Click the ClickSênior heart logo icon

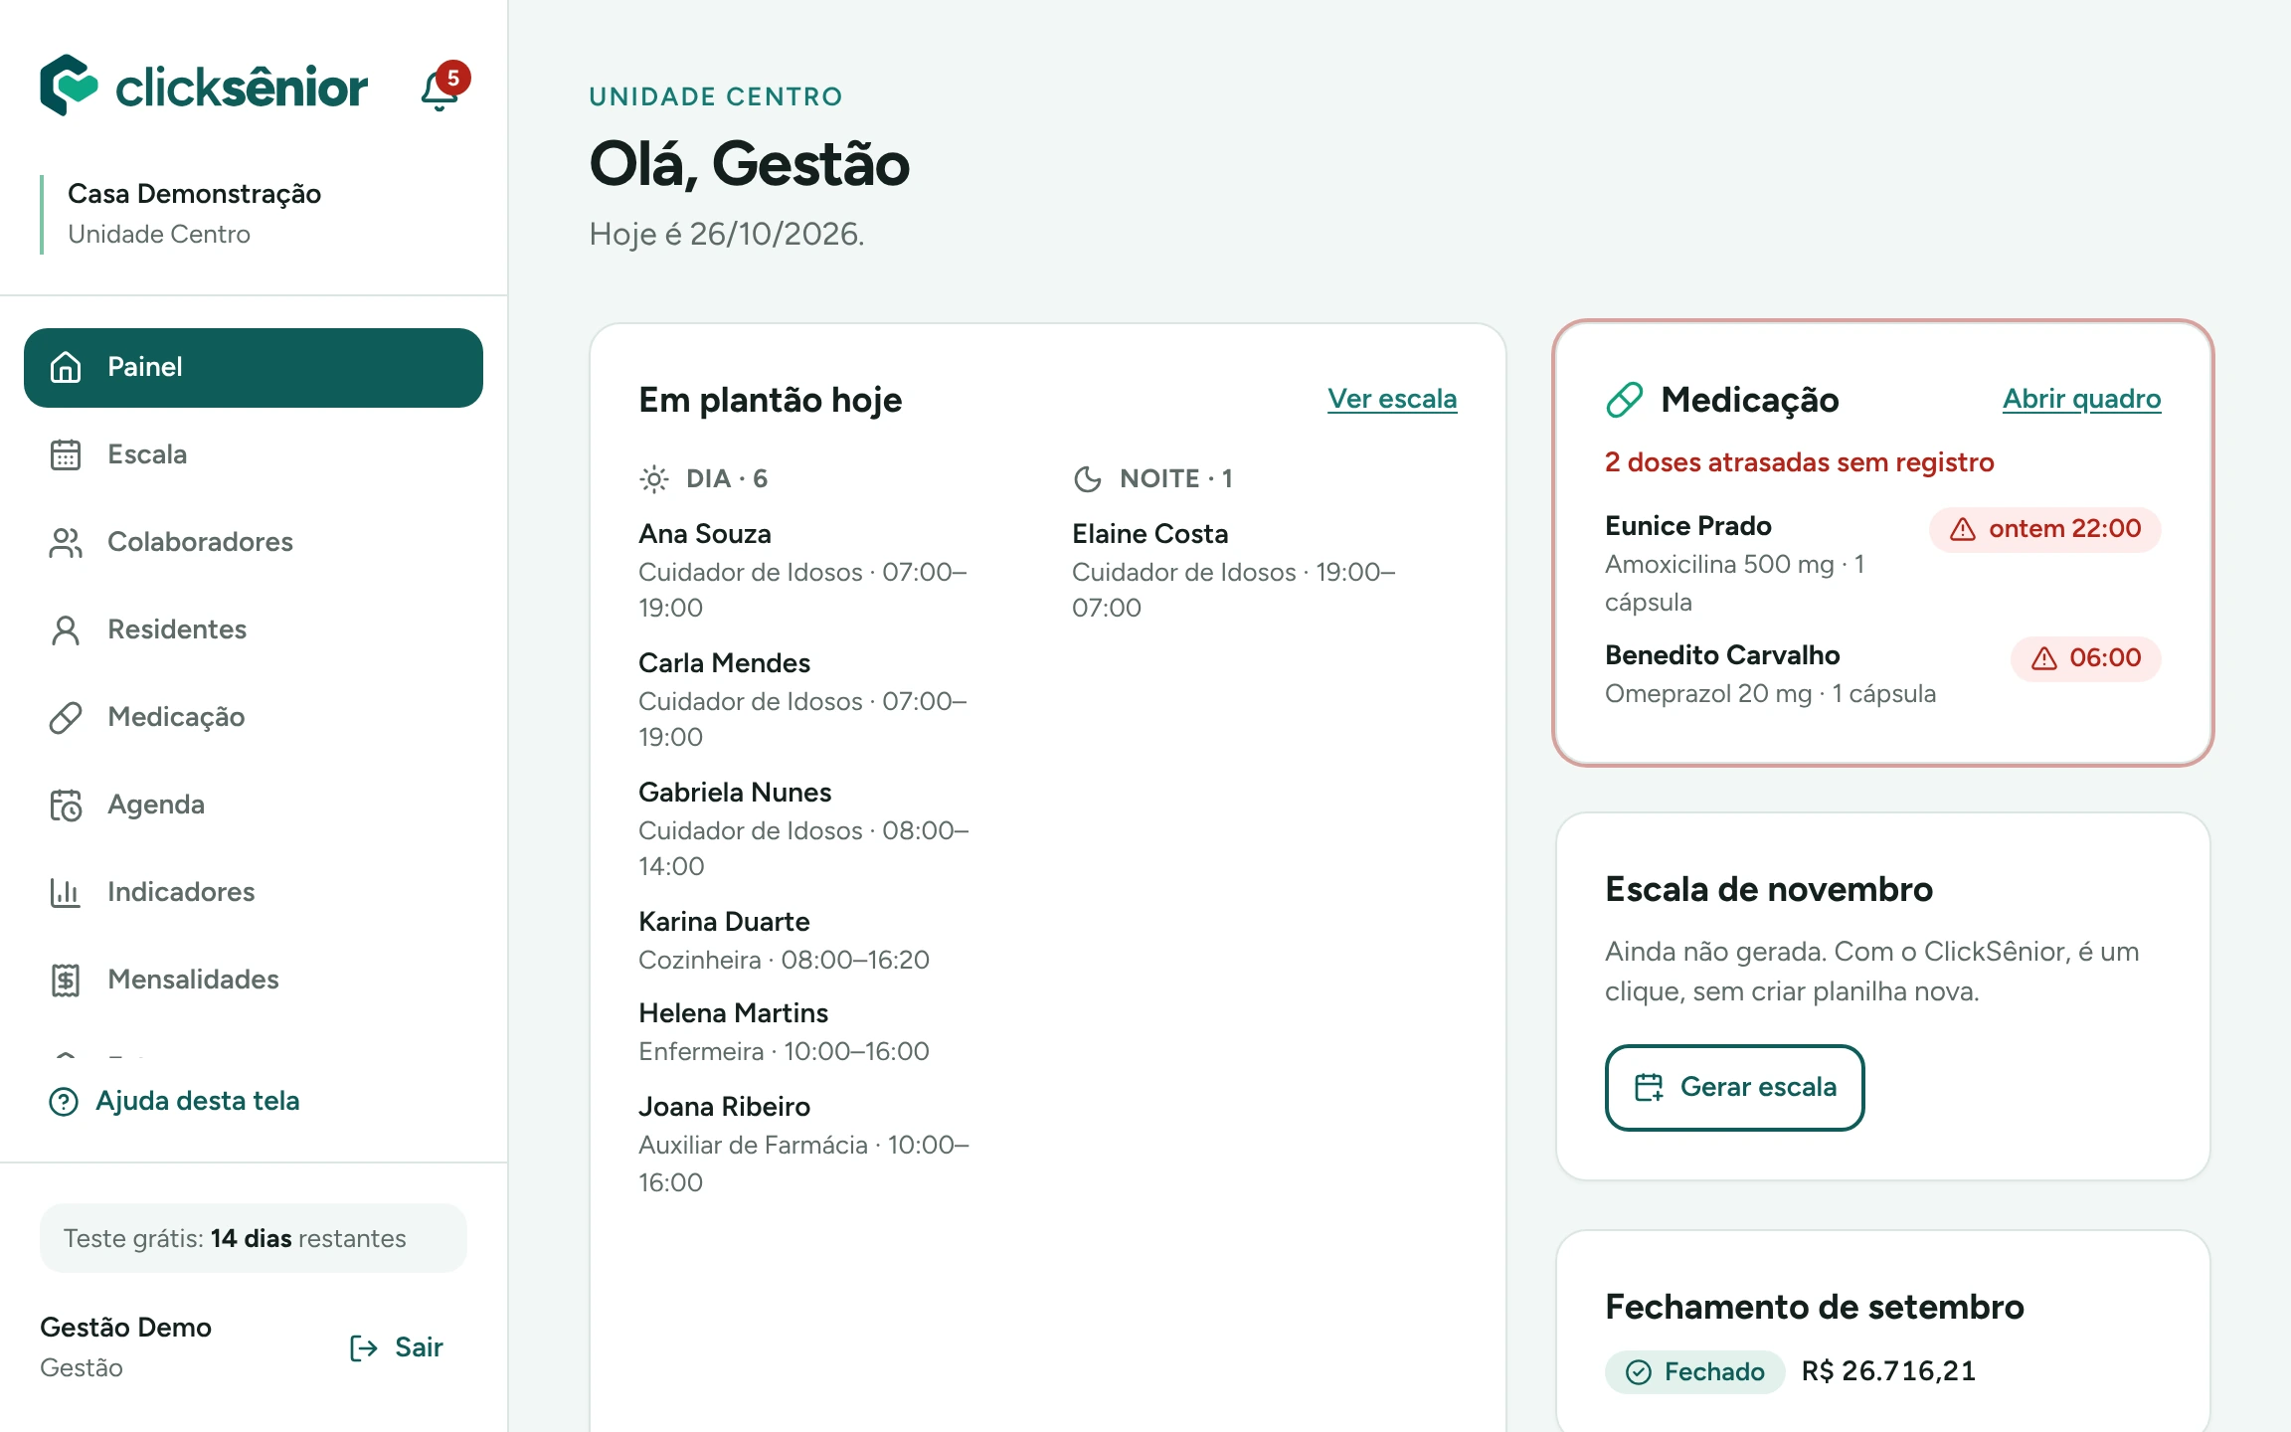(69, 86)
